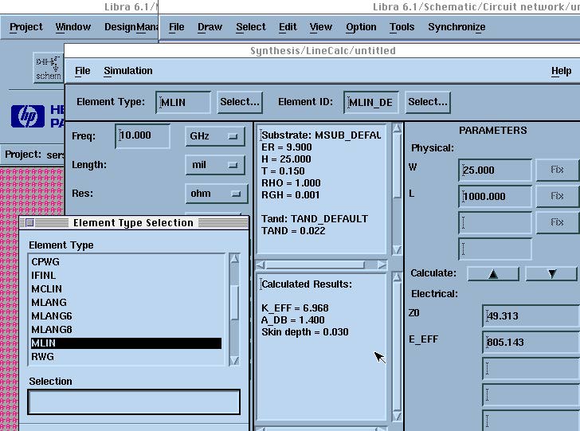This screenshot has height=431, width=580.
Task: Open the LineCalc Help menu
Action: tap(561, 71)
